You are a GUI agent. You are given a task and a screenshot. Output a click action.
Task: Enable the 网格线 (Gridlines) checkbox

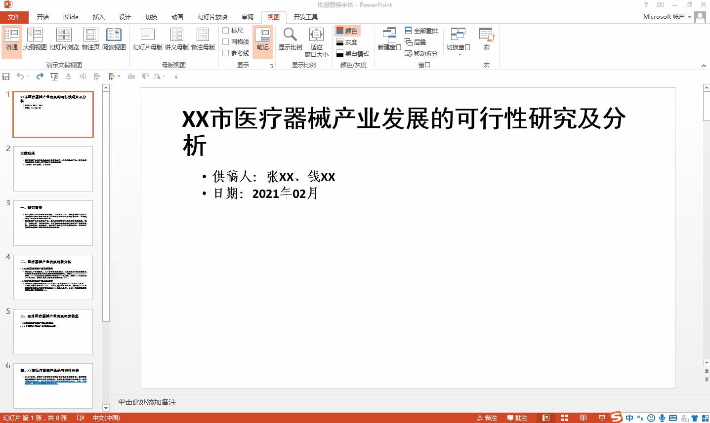click(225, 41)
